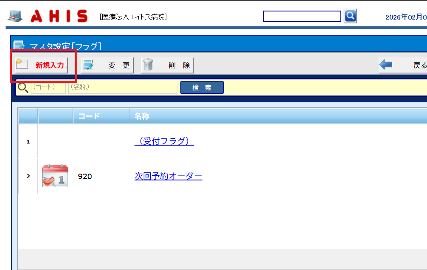This screenshot has width=427, height=270.
Task: Click the calendar icon in row 2
Action: pos(55,176)
